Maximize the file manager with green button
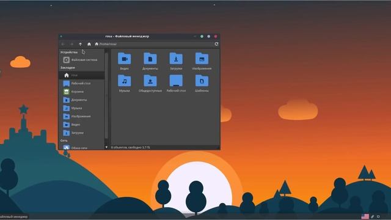The height and width of the screenshot is (220, 391). coord(202,37)
